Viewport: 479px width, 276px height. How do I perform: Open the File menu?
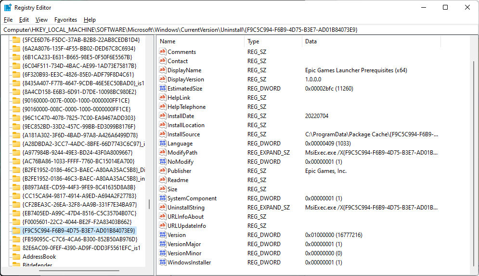pyautogui.click(x=8, y=20)
